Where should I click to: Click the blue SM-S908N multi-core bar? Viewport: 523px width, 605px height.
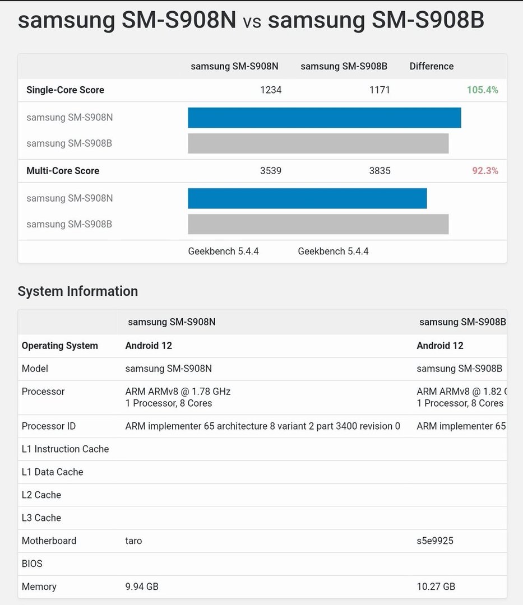(x=307, y=198)
